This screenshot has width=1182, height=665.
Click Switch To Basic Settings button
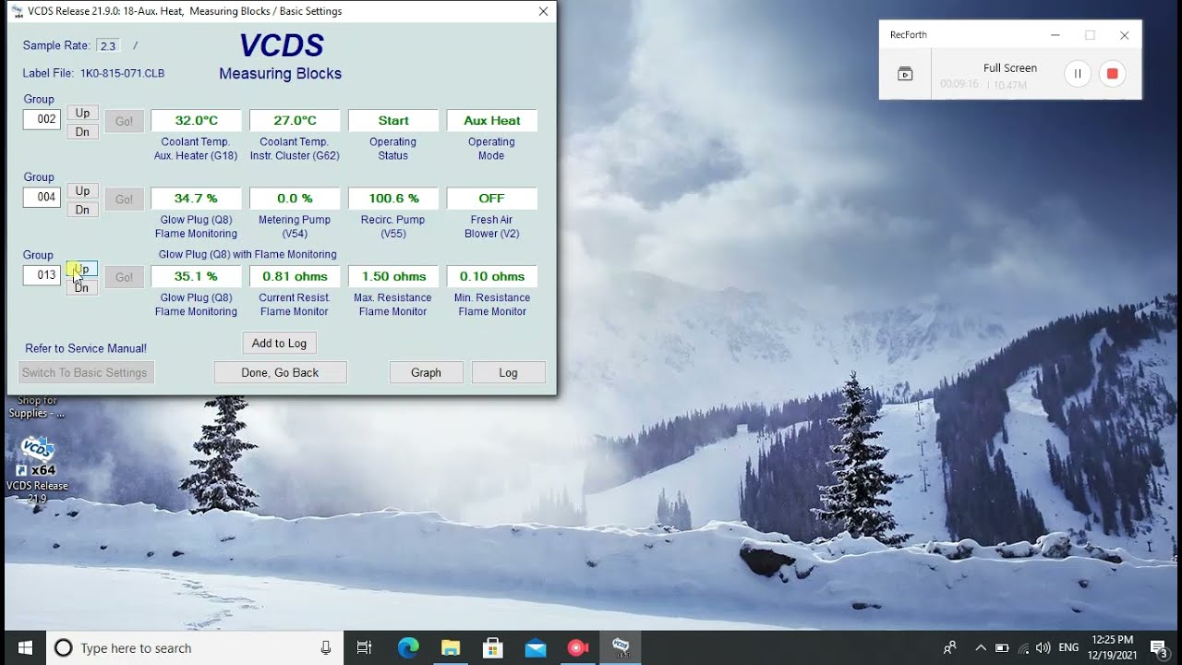[x=85, y=372]
